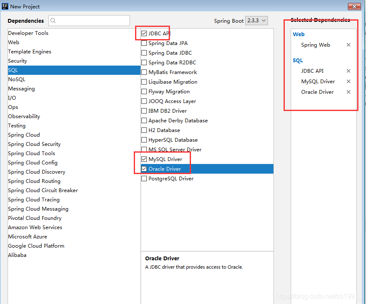The height and width of the screenshot is (304, 366).
Task: Click SQL group in Selected Dependencies
Action: [x=298, y=61]
